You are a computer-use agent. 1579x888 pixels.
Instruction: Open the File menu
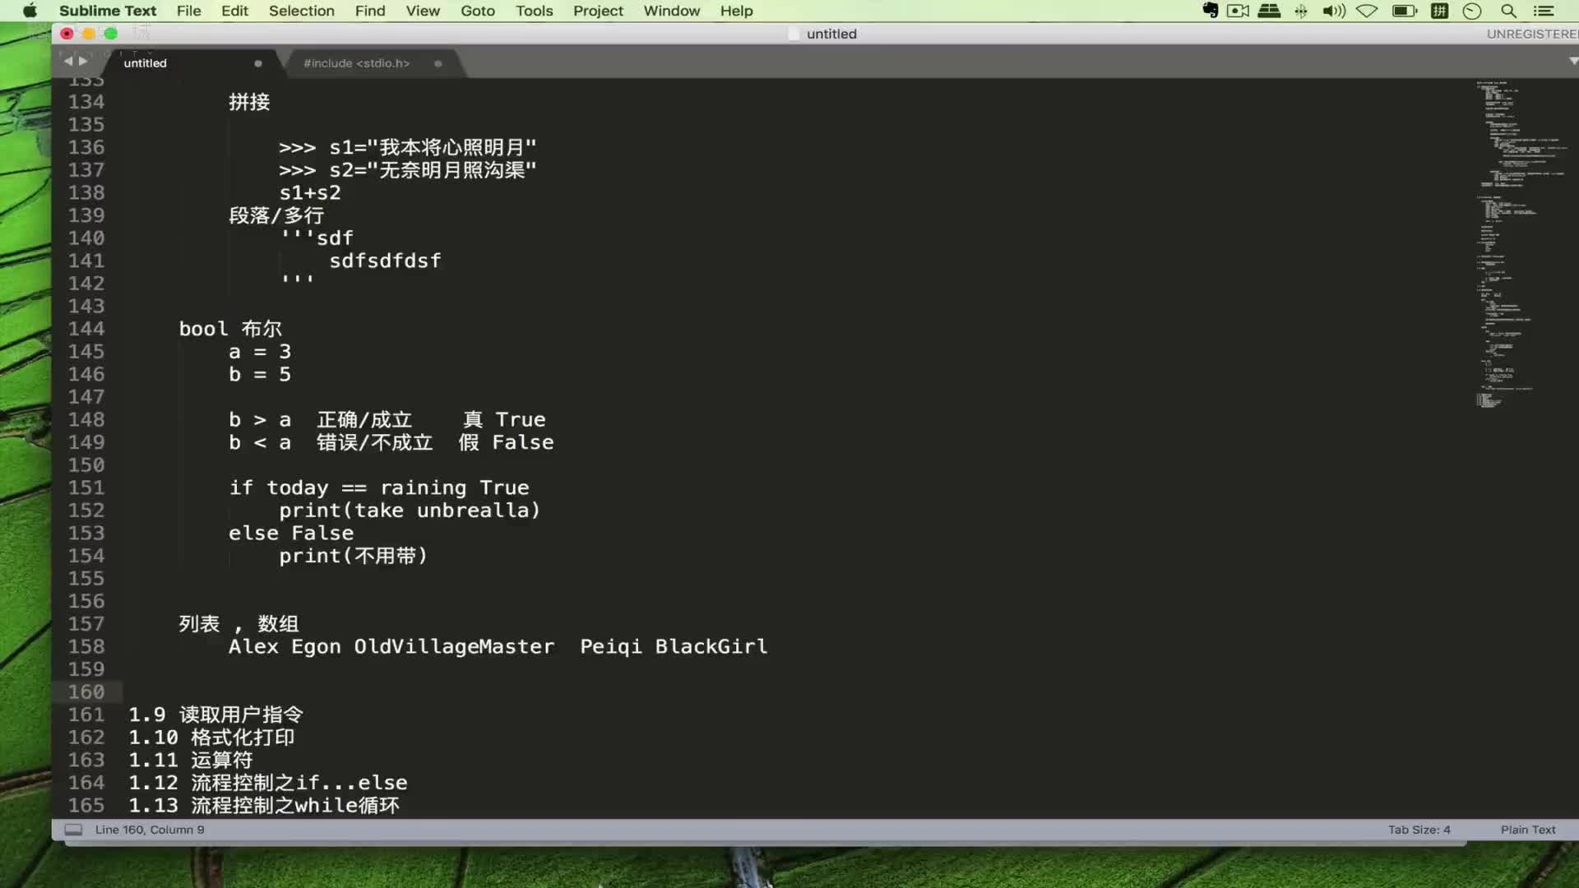(x=188, y=11)
